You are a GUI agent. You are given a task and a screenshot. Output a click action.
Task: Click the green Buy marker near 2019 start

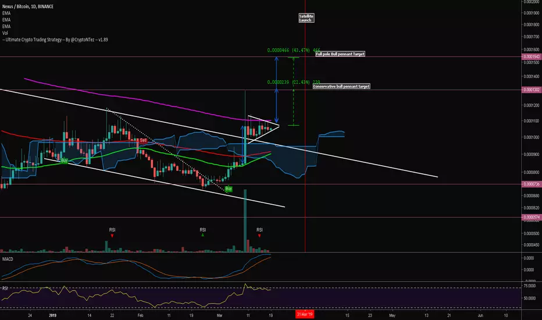(x=65, y=161)
